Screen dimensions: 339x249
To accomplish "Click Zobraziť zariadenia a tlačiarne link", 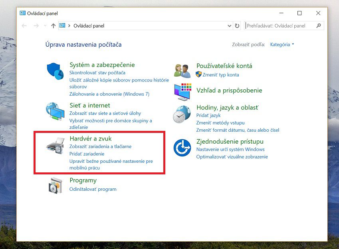I will [x=100, y=146].
